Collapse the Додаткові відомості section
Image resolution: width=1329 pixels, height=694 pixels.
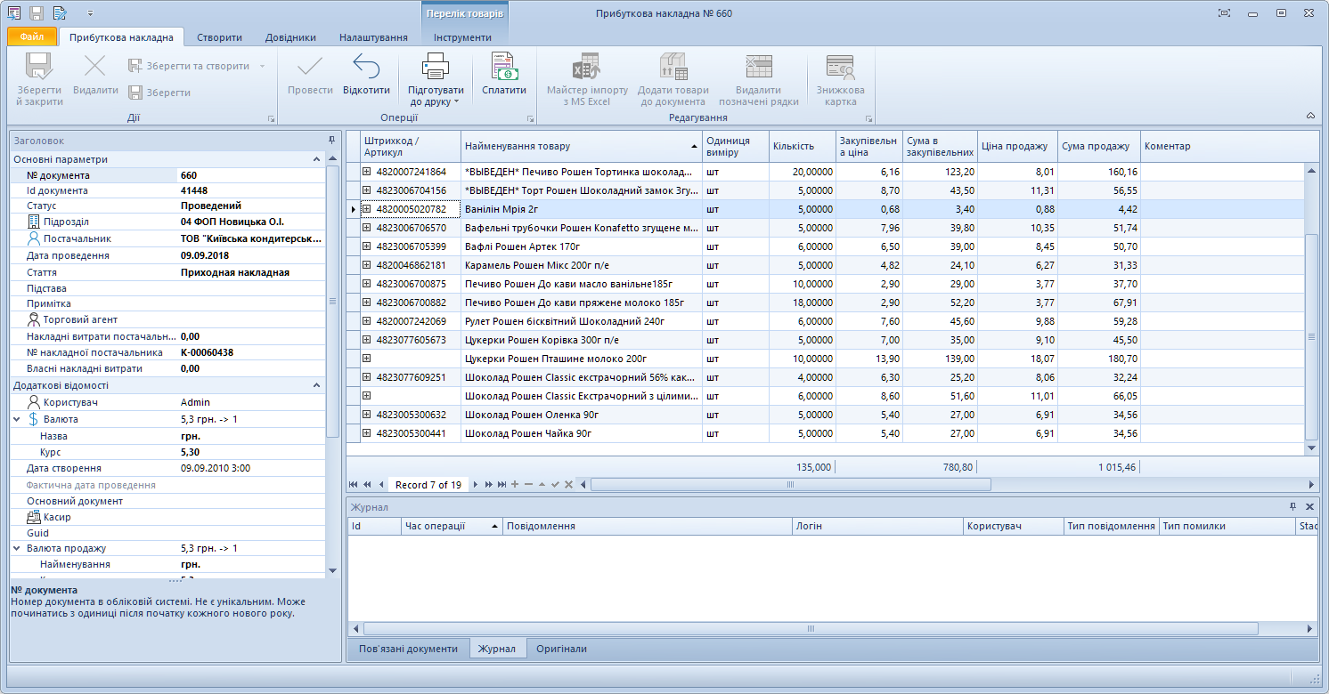click(x=316, y=385)
